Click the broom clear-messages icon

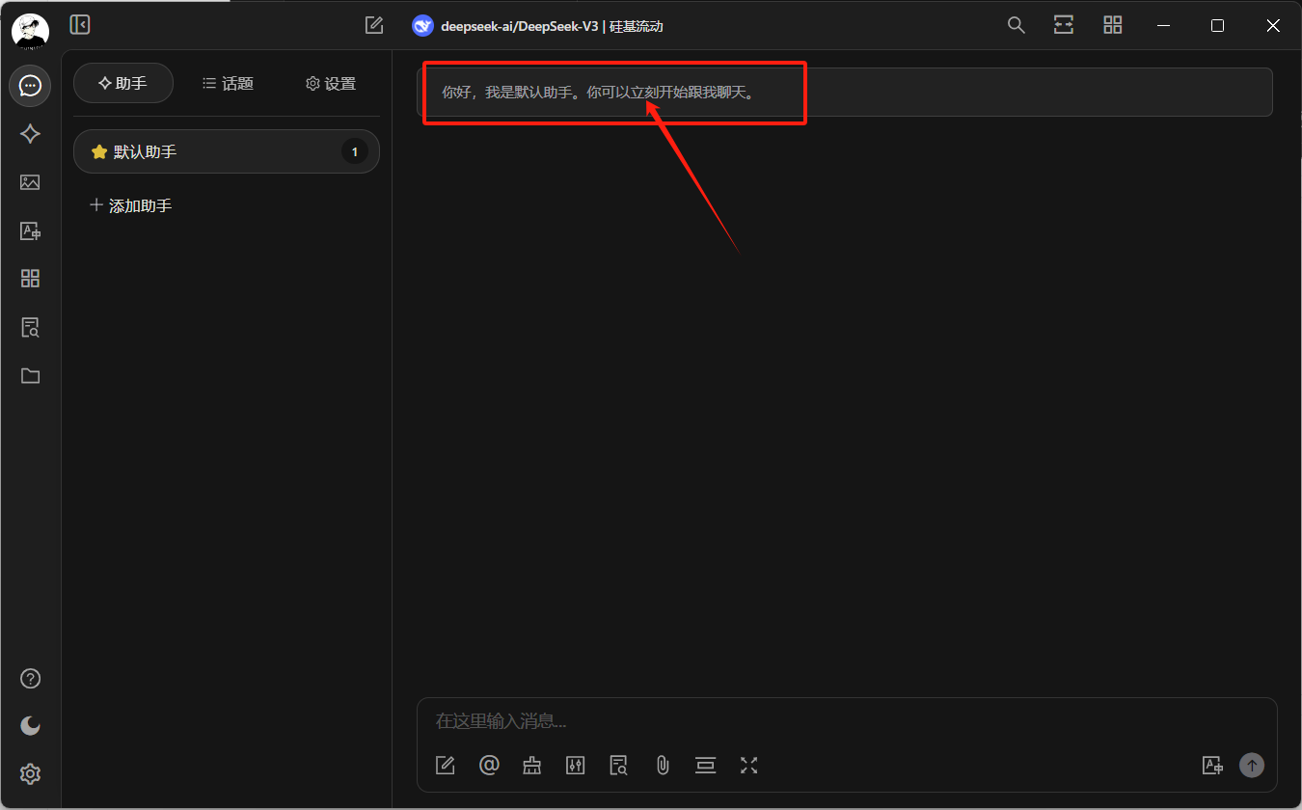click(532, 765)
